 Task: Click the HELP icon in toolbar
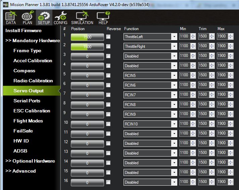click(103, 18)
